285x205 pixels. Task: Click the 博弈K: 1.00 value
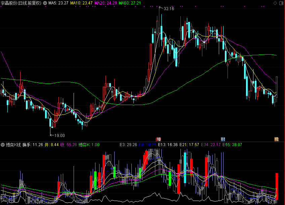coord(89,145)
